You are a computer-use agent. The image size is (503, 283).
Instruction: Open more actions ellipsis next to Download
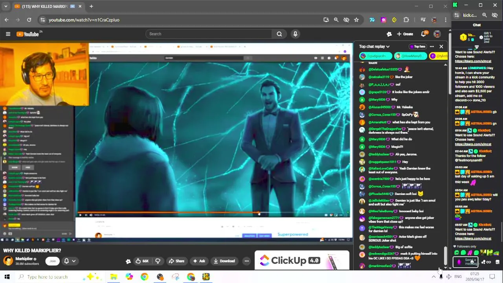pyautogui.click(x=246, y=261)
